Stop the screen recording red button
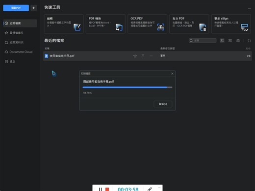Screen dimensions: 255x191 pyautogui.click(x=107, y=189)
